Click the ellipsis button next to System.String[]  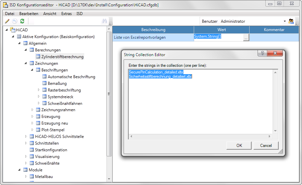point(246,37)
